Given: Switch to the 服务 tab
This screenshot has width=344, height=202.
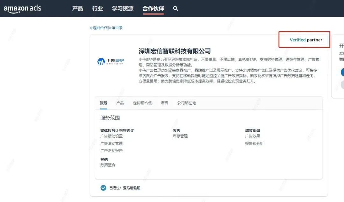Looking at the screenshot, I should (104, 103).
